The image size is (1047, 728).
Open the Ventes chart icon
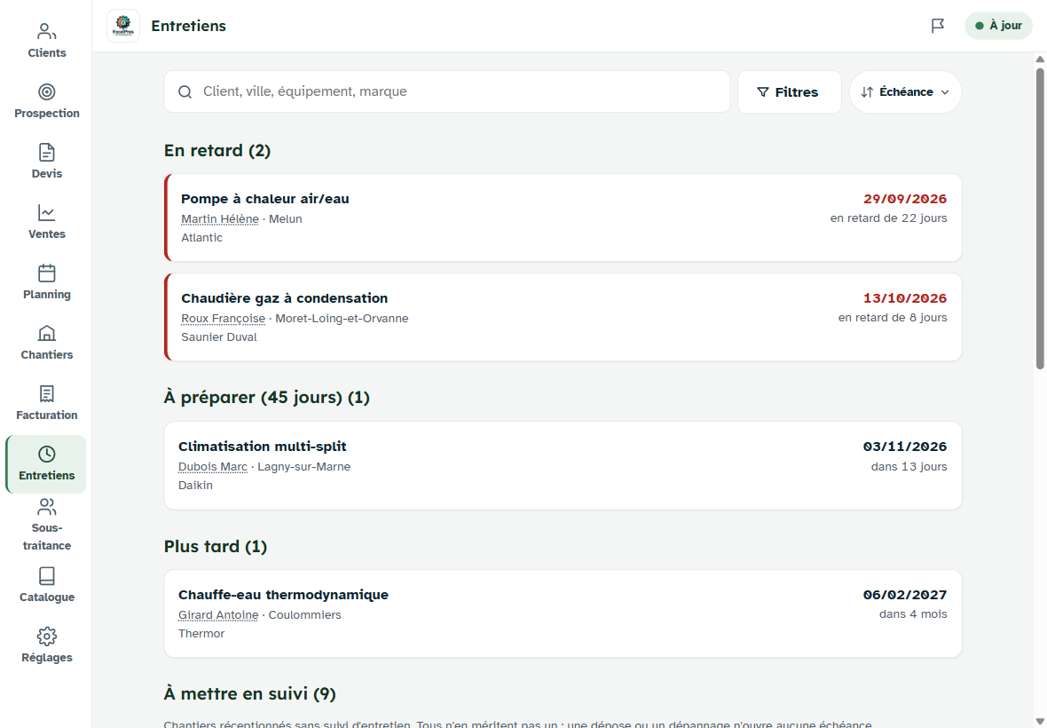click(47, 212)
